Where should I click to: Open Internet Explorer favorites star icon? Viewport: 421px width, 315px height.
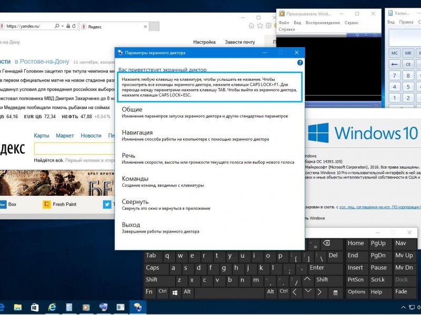[260, 26]
